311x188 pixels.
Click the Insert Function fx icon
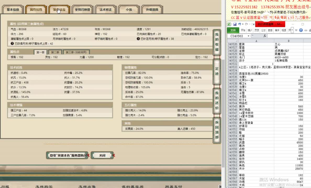click(x=265, y=36)
